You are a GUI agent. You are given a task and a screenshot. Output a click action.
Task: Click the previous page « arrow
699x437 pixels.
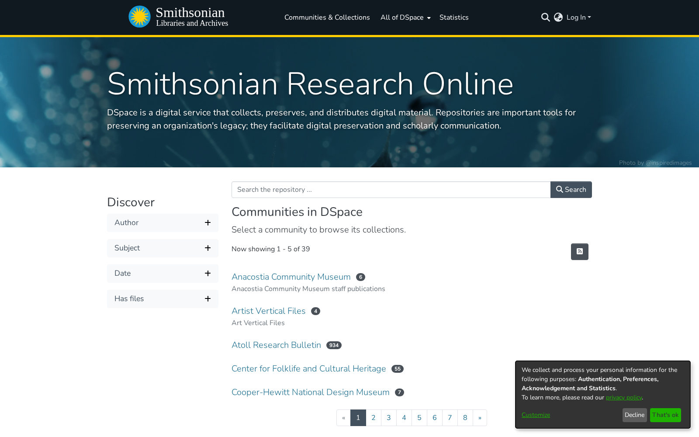pos(344,418)
